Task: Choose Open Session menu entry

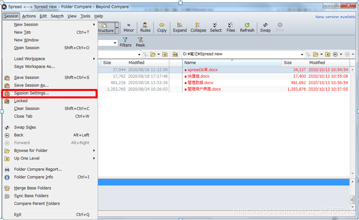Action: click(x=50, y=48)
